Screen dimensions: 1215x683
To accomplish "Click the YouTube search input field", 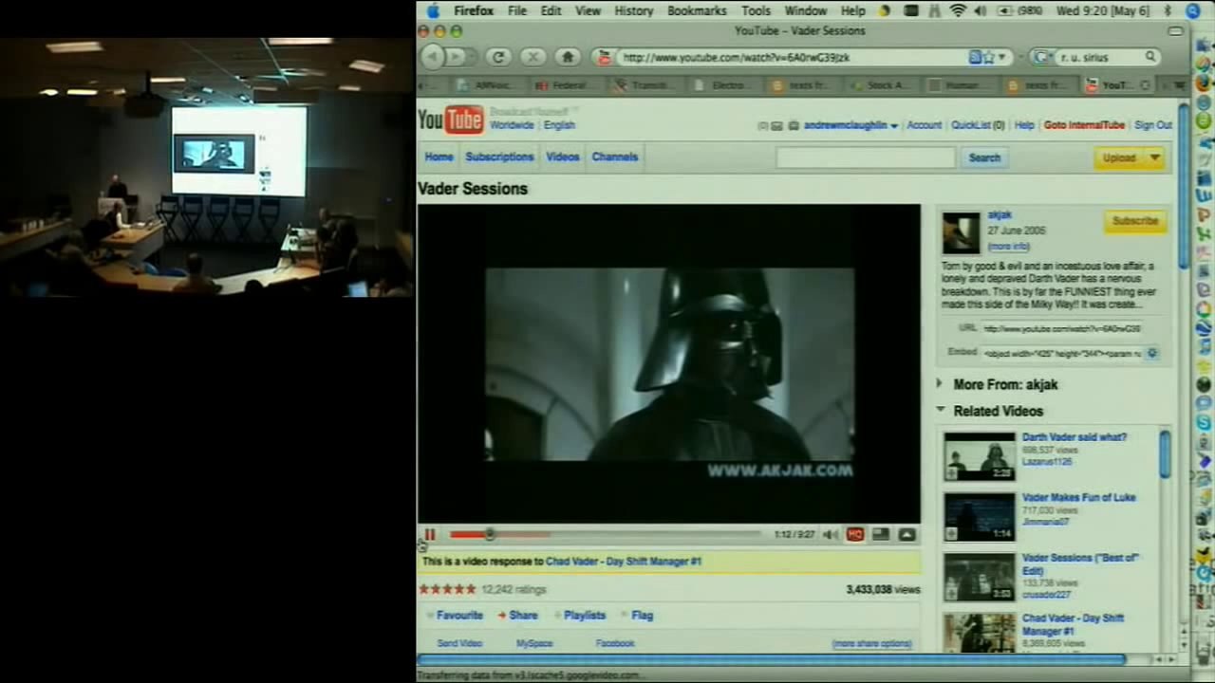I will 866,157.
